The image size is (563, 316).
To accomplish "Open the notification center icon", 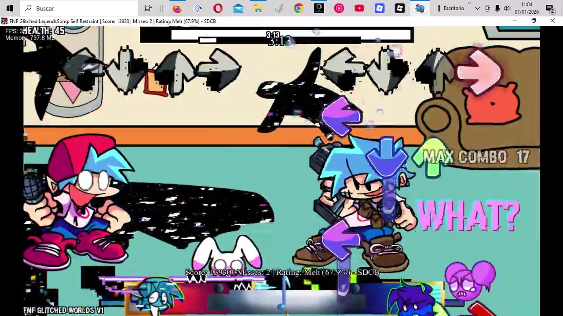I will point(550,8).
